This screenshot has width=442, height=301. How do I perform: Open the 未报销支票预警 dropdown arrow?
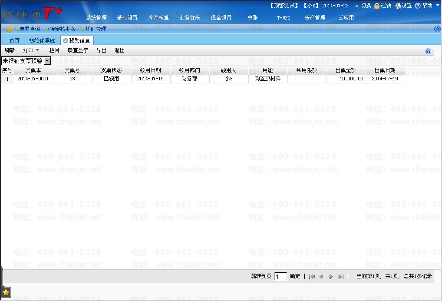pos(47,61)
